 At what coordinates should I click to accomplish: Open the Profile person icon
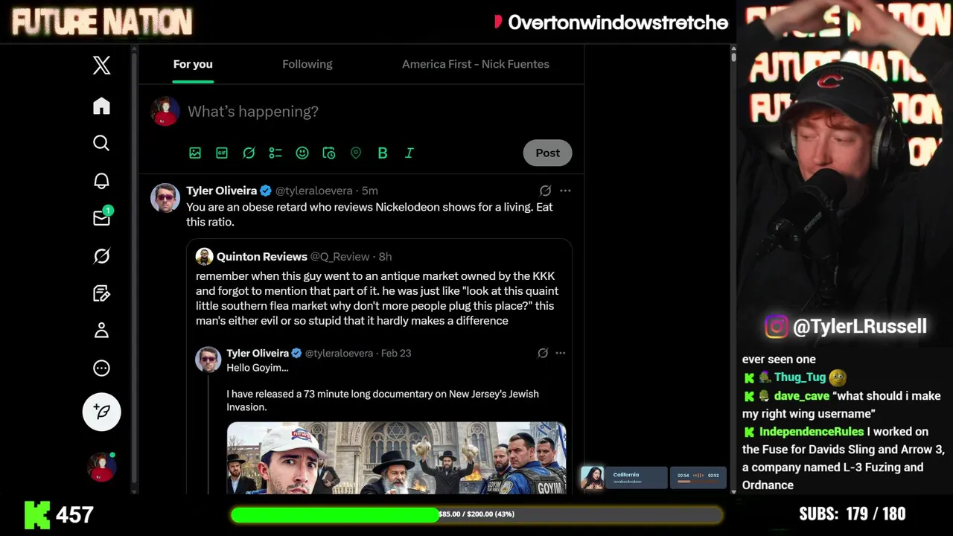click(x=102, y=331)
